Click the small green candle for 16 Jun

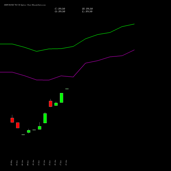(56, 104)
